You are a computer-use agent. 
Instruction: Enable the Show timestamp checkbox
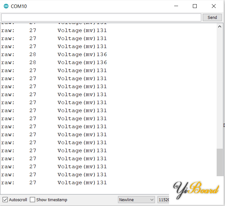coord(32,200)
